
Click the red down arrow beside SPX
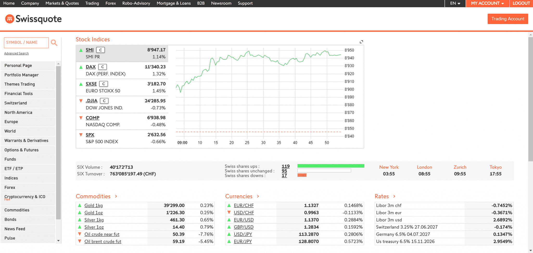coord(81,135)
